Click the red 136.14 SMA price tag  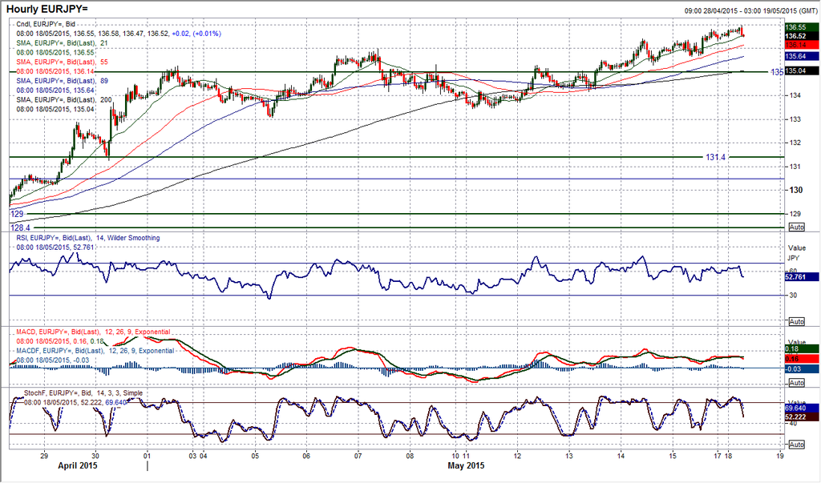[801, 46]
